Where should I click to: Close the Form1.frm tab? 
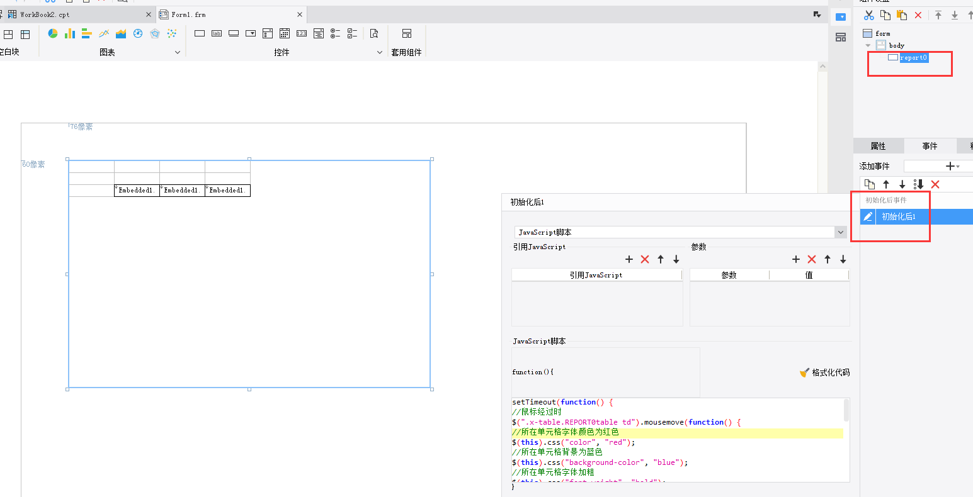(300, 14)
